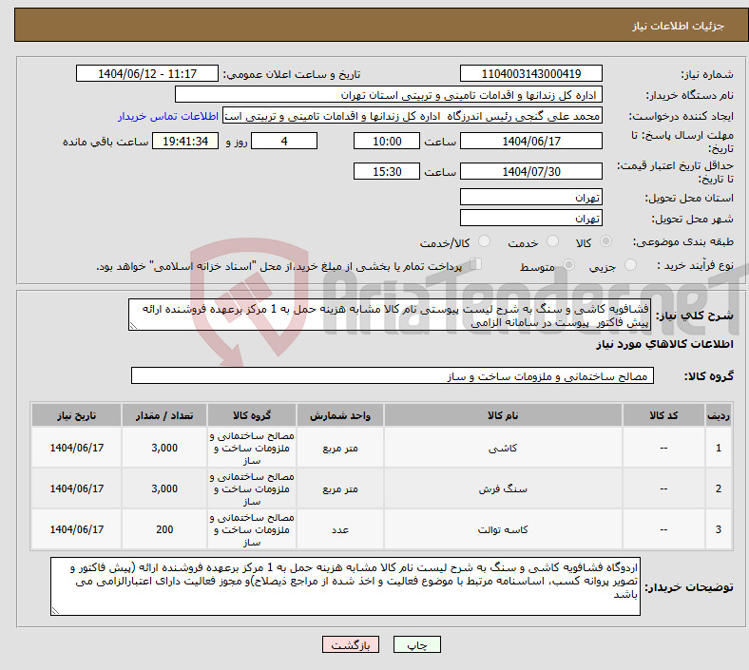The image size is (749, 670).
Task: Click the need date in کاسه توالت row
Action: click(76, 529)
